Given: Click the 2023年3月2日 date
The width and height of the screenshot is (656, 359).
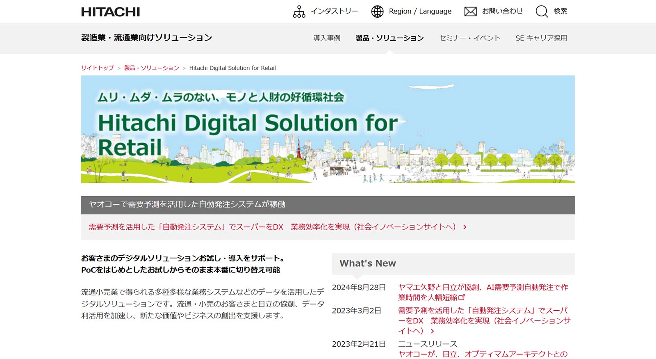Looking at the screenshot, I should (357, 311).
